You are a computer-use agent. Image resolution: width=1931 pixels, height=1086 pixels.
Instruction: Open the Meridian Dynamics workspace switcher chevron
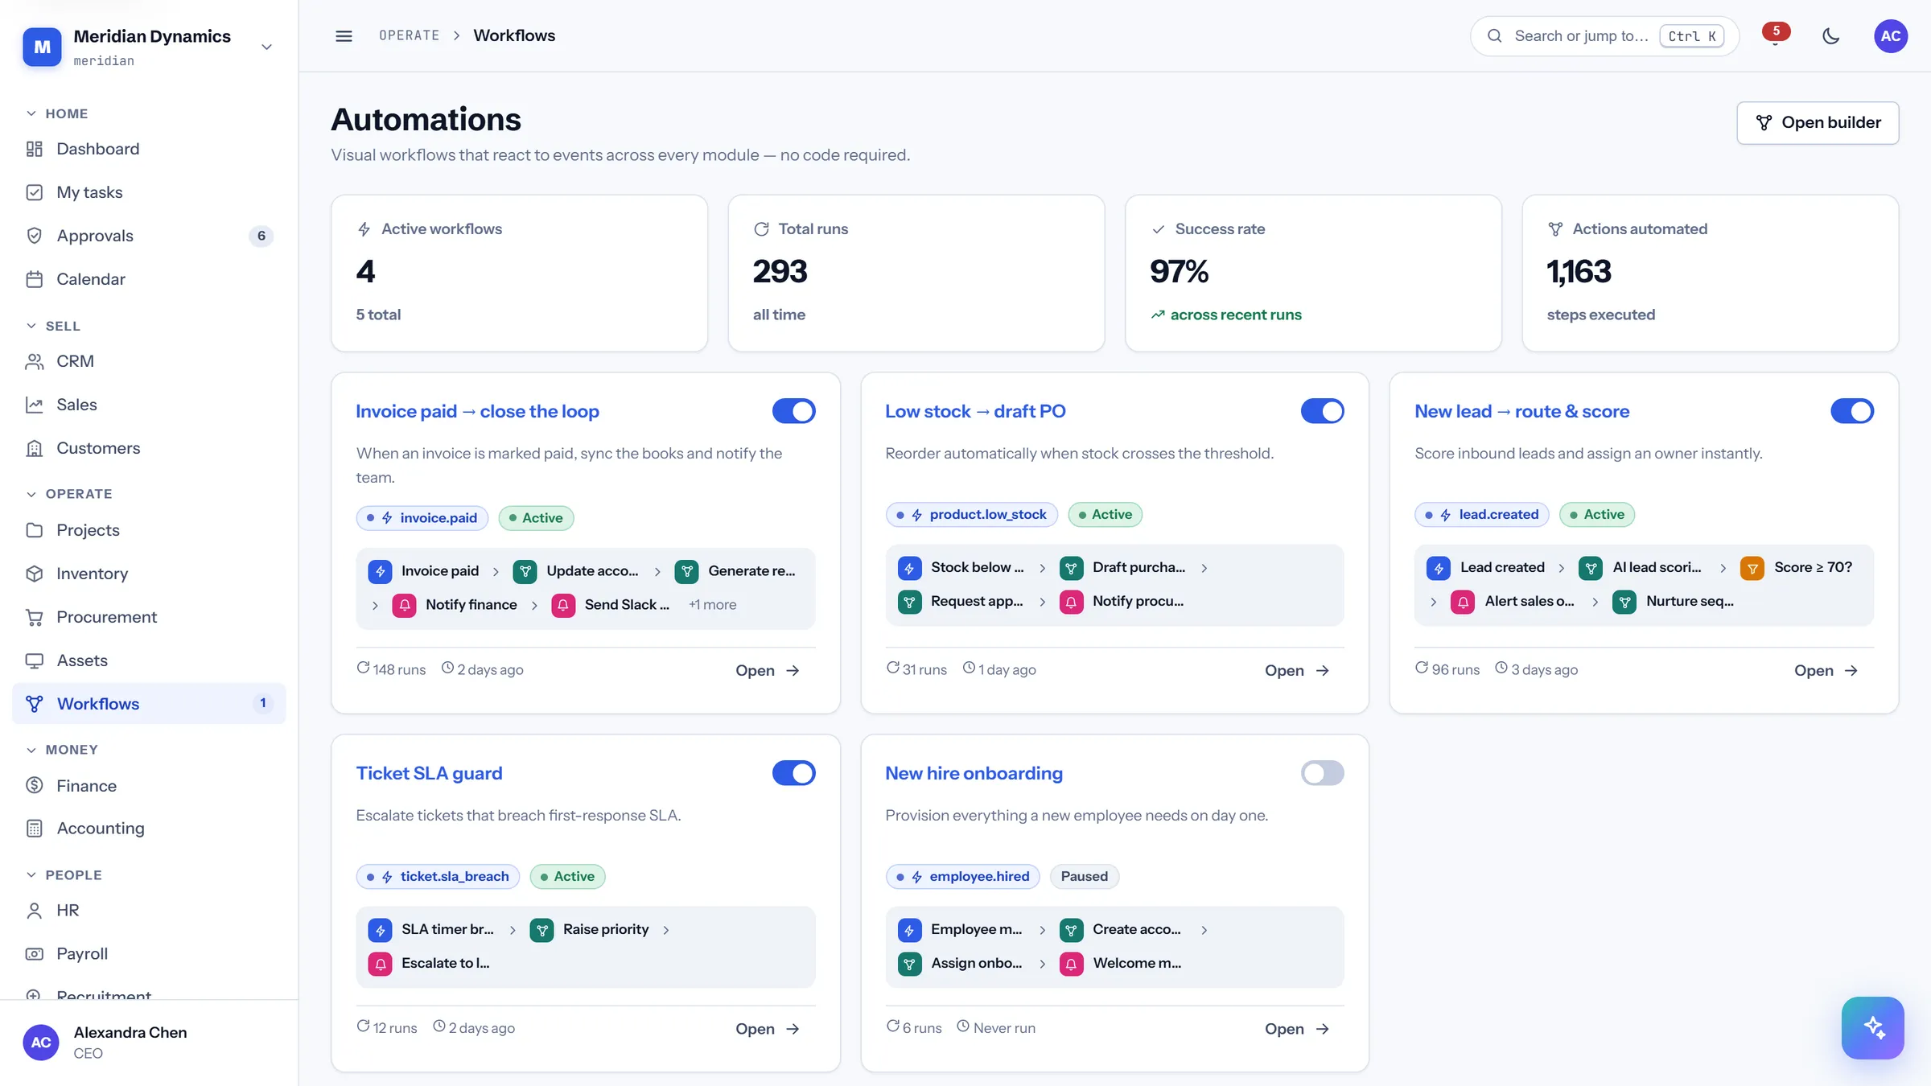pyautogui.click(x=266, y=47)
